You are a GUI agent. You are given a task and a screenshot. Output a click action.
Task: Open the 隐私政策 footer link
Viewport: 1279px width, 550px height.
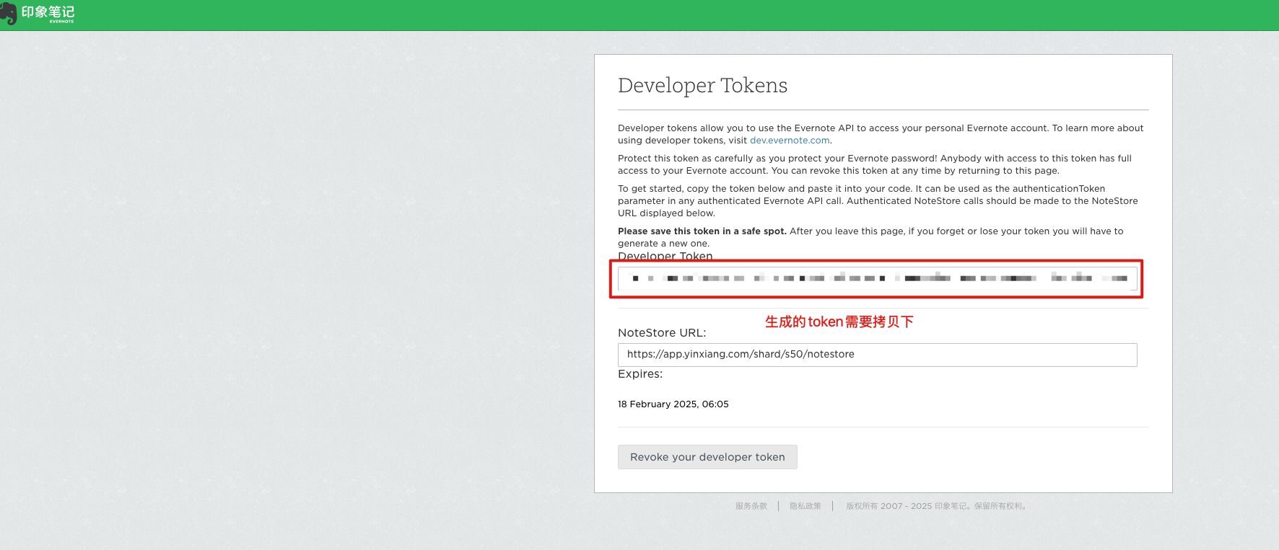click(x=805, y=506)
